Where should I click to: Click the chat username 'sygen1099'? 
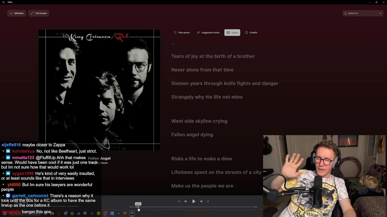(x=23, y=173)
